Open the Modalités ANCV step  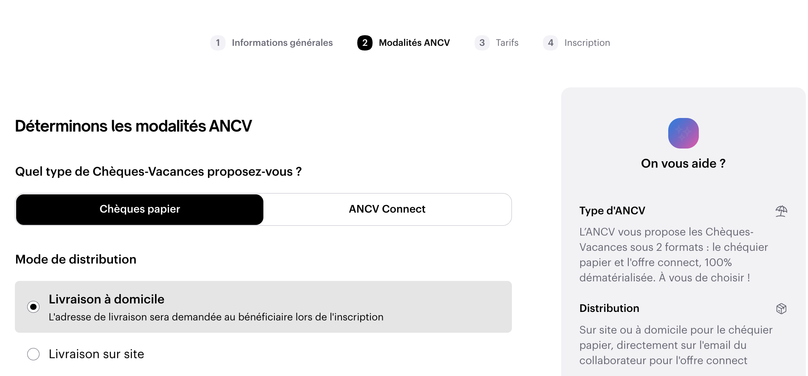click(414, 43)
